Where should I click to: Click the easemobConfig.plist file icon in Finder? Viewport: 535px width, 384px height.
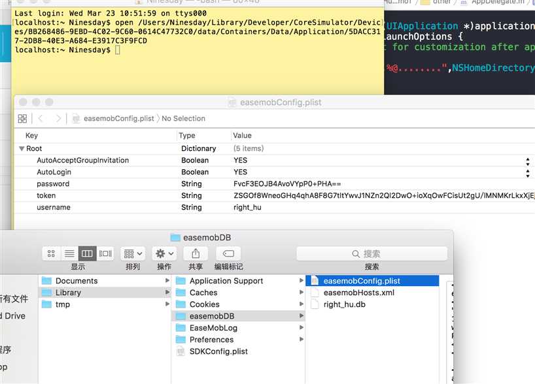pos(315,281)
